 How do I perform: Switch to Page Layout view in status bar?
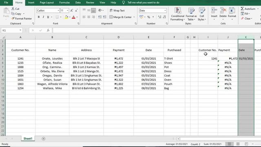tap(238, 144)
